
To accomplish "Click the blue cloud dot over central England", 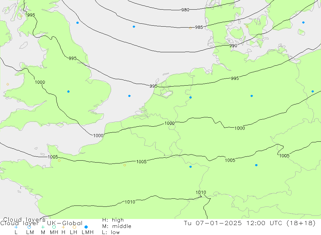I will [68, 91].
